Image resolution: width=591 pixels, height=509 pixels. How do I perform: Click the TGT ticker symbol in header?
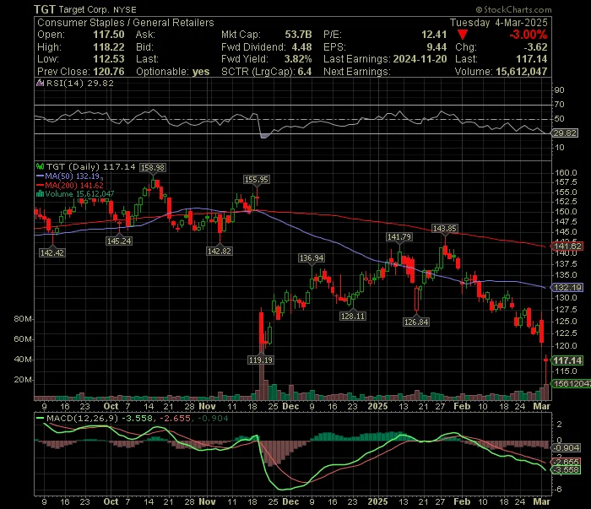(45, 9)
